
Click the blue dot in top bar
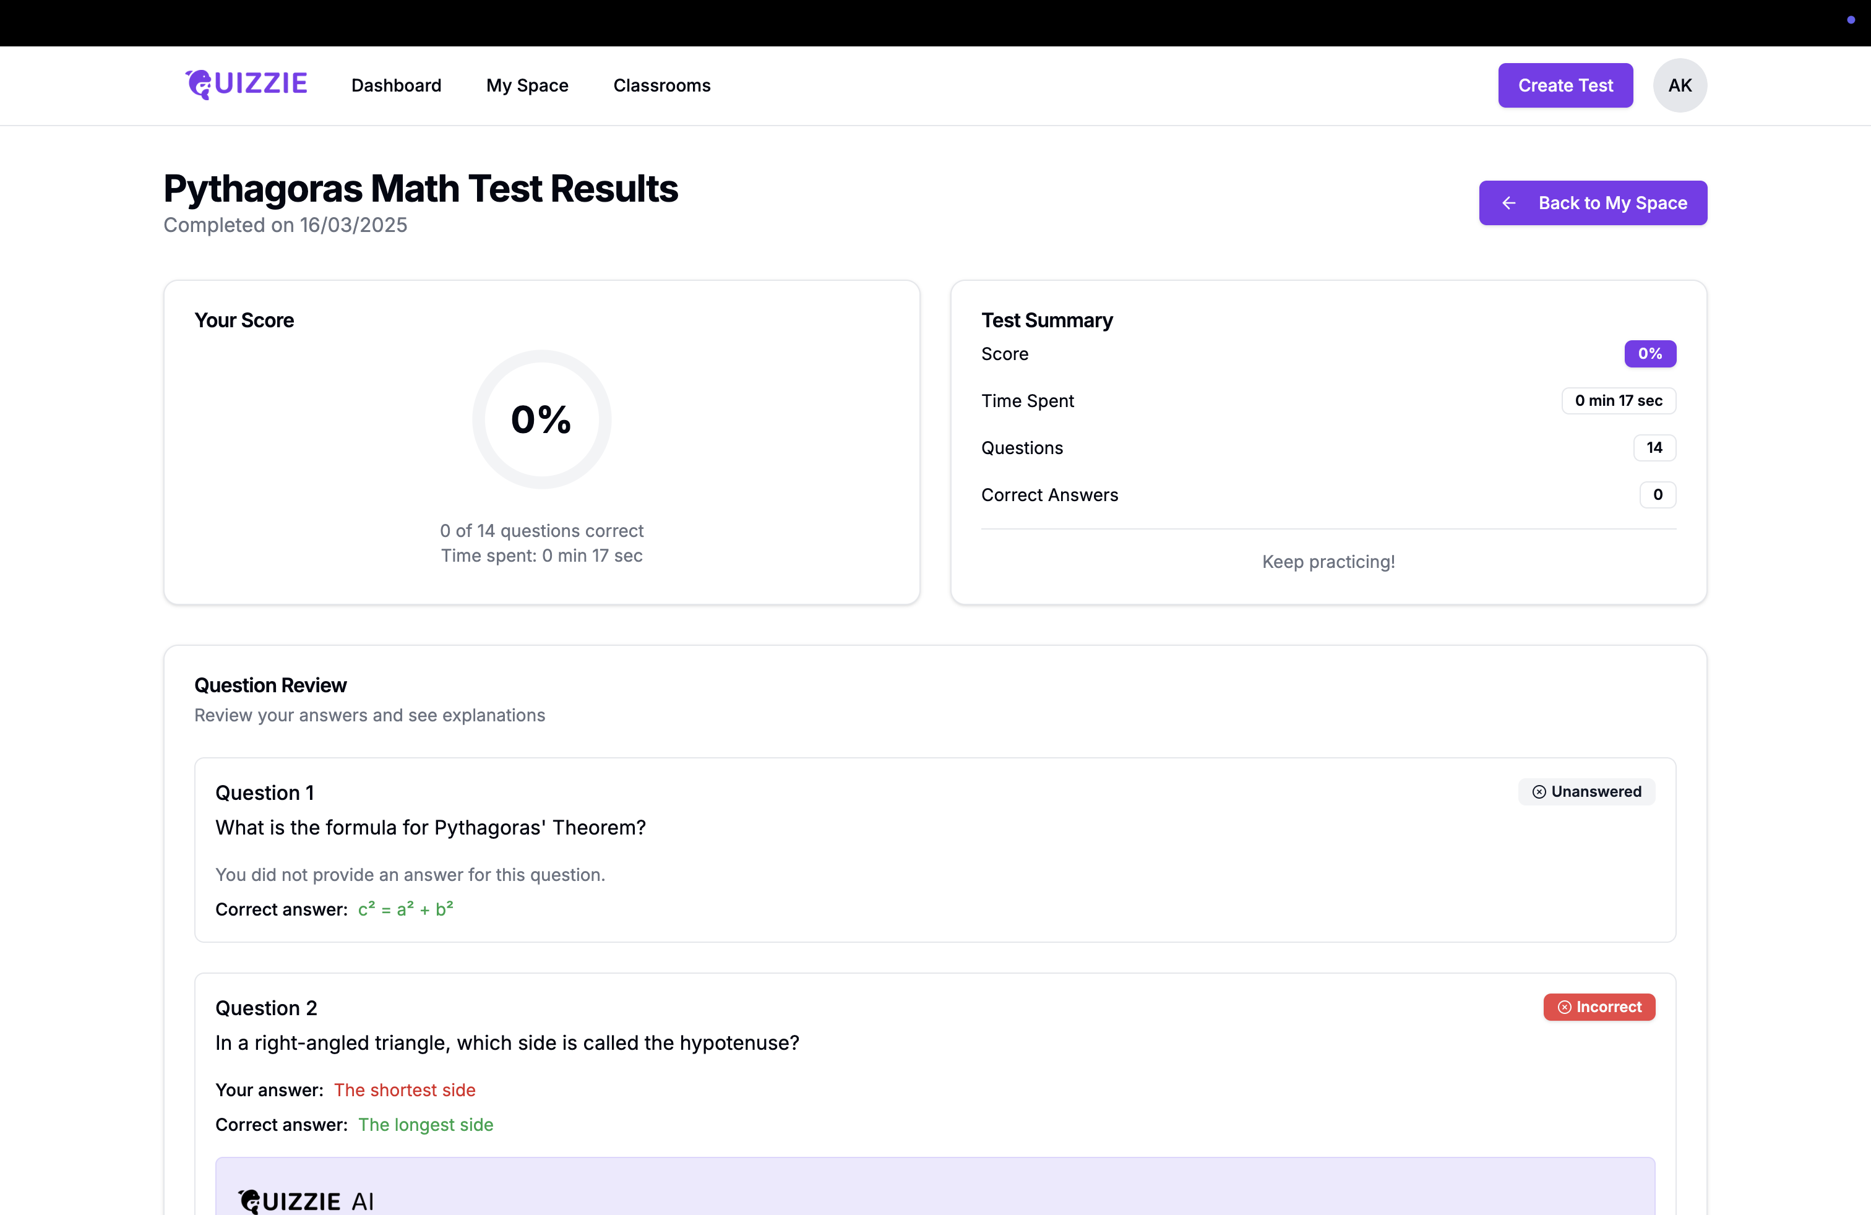1851,20
